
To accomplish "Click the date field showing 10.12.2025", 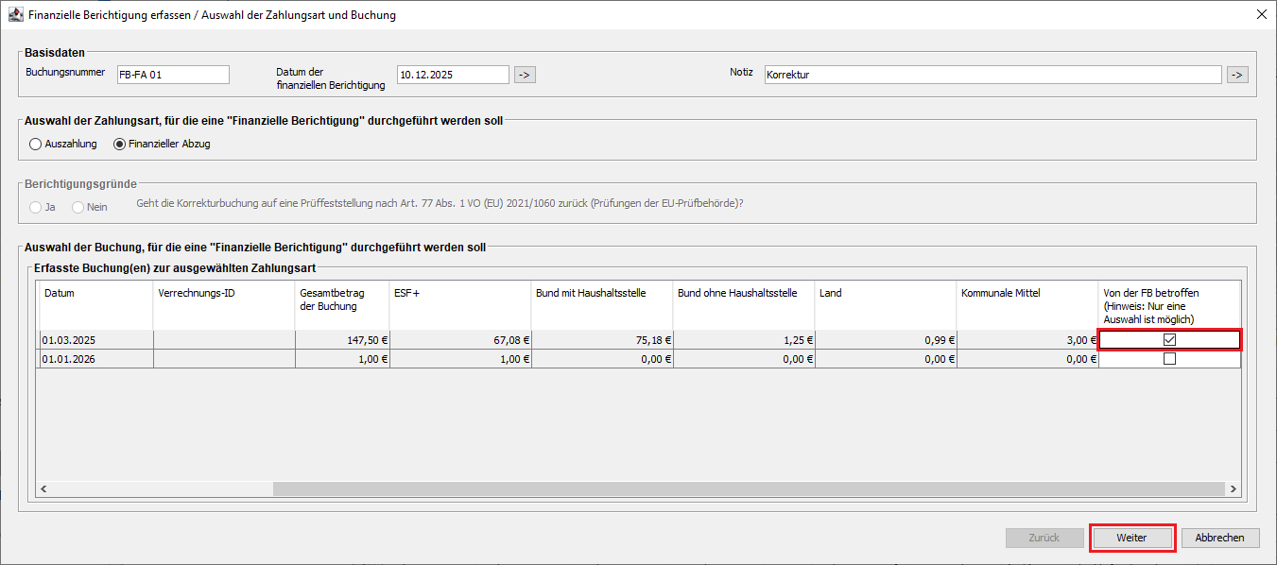I will tap(453, 75).
